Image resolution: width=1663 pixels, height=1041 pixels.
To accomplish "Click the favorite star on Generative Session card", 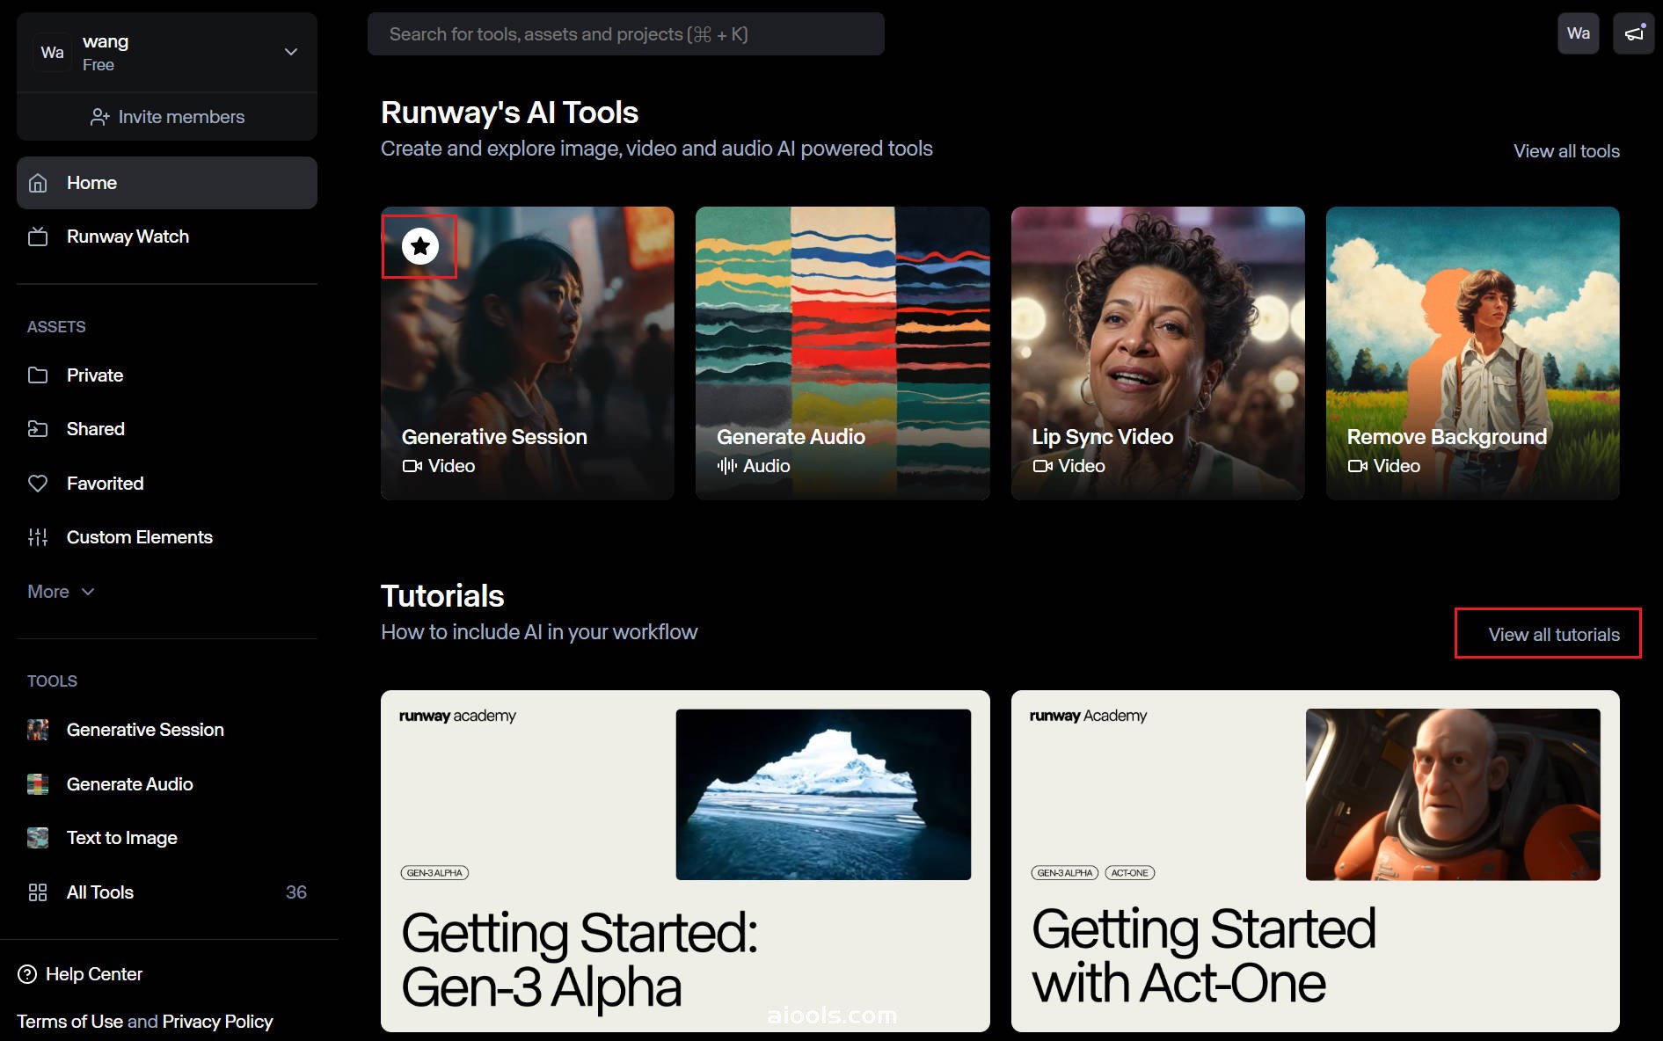I will [420, 246].
